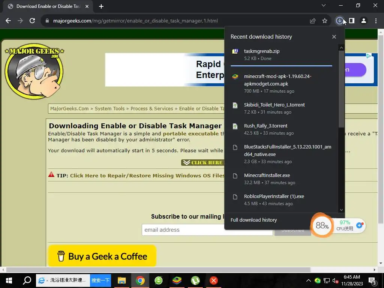Show hidden system tray icons
The width and height of the screenshot is (384, 288).
(x=309, y=280)
